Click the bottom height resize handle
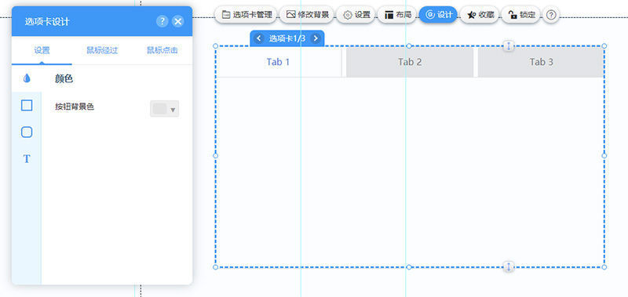Viewport: 628px width, 297px height. (509, 266)
